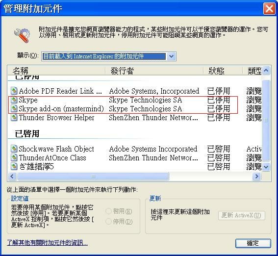Click the wrench and gear add-on icon
Image resolution: width=278 pixels, height=256 pixels.
(x=22, y=35)
